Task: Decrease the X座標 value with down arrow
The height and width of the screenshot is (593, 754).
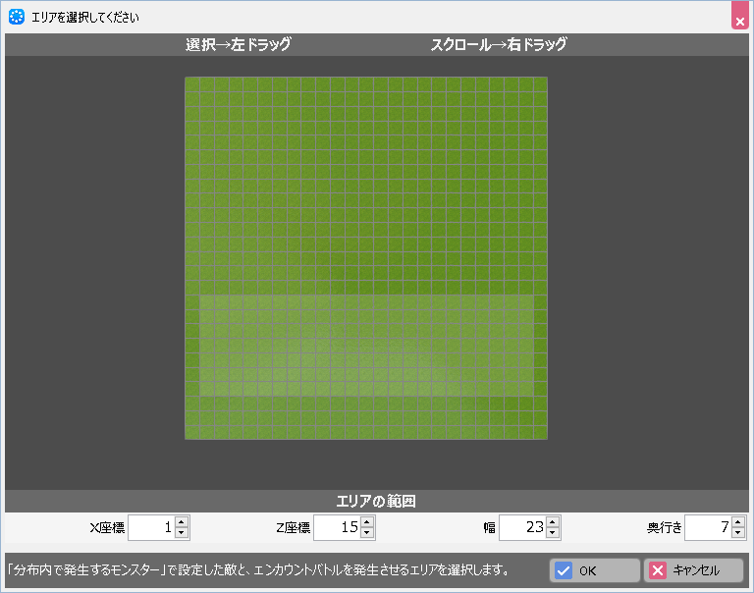Action: pyautogui.click(x=182, y=533)
